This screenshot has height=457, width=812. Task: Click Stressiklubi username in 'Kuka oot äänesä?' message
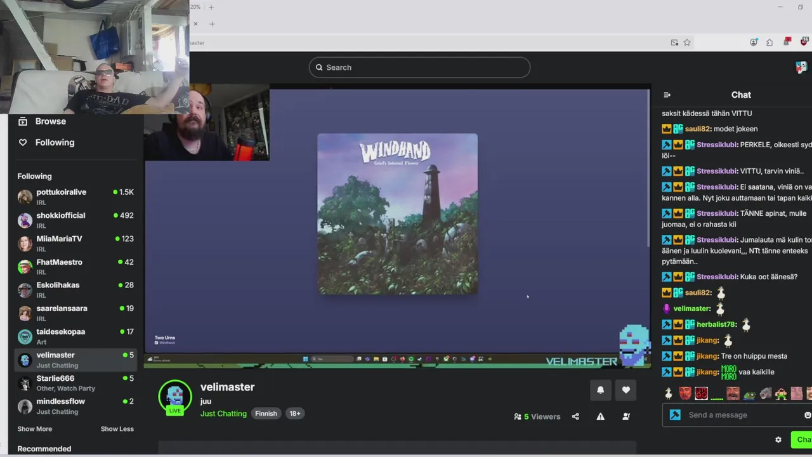tap(717, 277)
